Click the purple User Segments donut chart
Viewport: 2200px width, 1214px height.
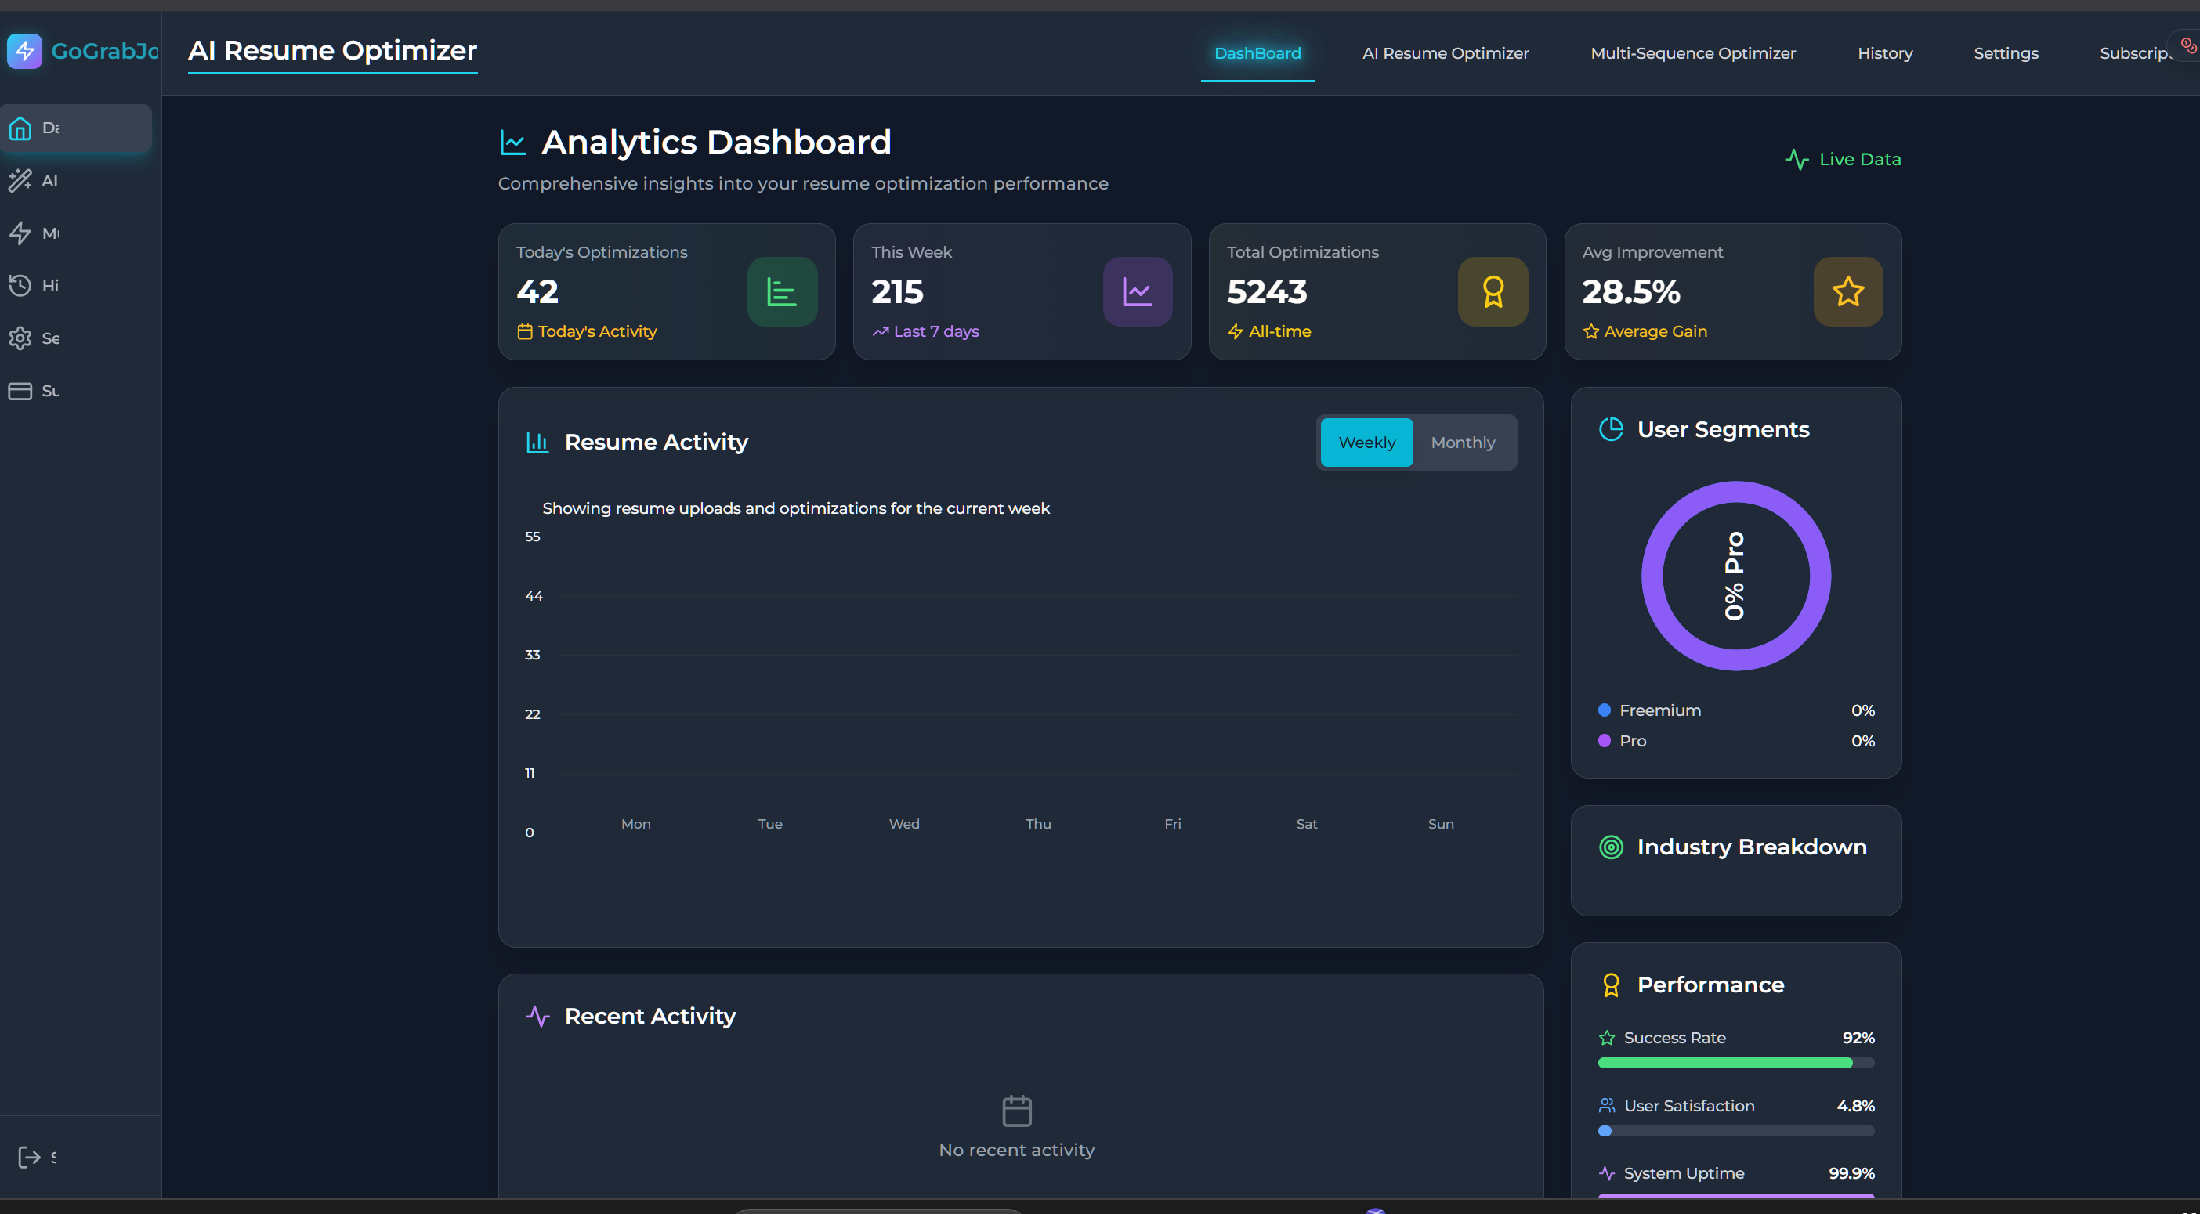point(1652,576)
